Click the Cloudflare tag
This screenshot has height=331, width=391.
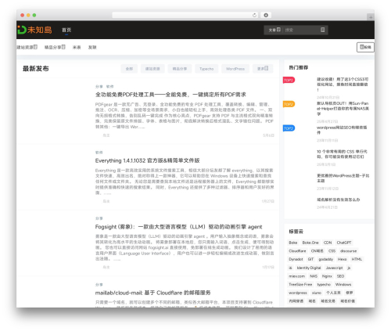[x=297, y=251]
